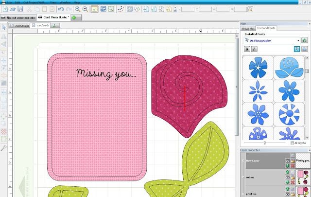The width and height of the screenshot is (311, 197).
Task: Move cut me layer up
Action: click(x=287, y=172)
